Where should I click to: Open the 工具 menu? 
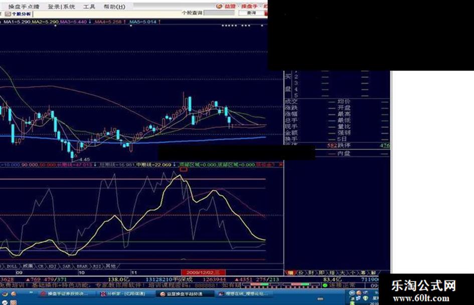(89, 7)
